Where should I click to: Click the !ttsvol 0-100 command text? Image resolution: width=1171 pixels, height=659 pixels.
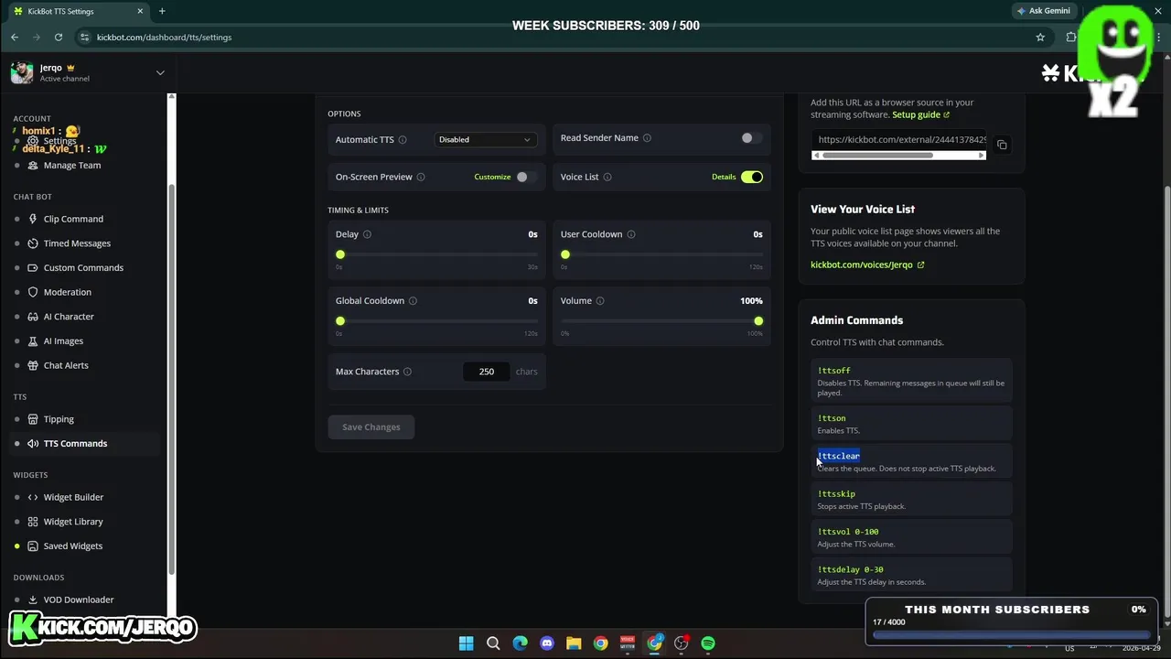(x=848, y=532)
